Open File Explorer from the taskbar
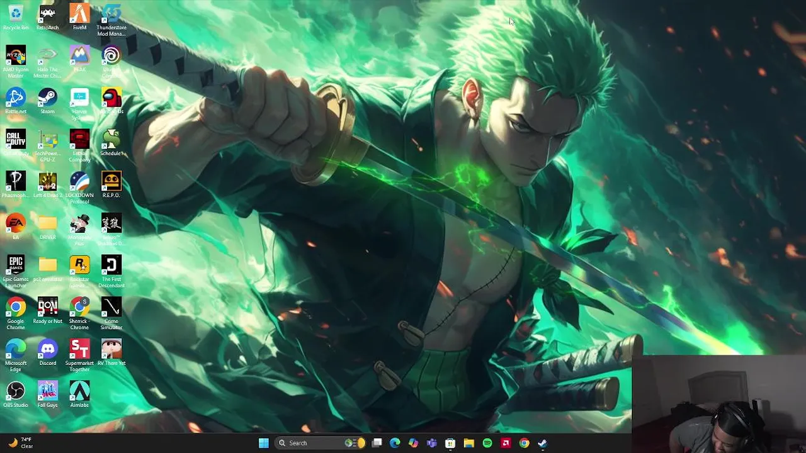 tap(468, 443)
